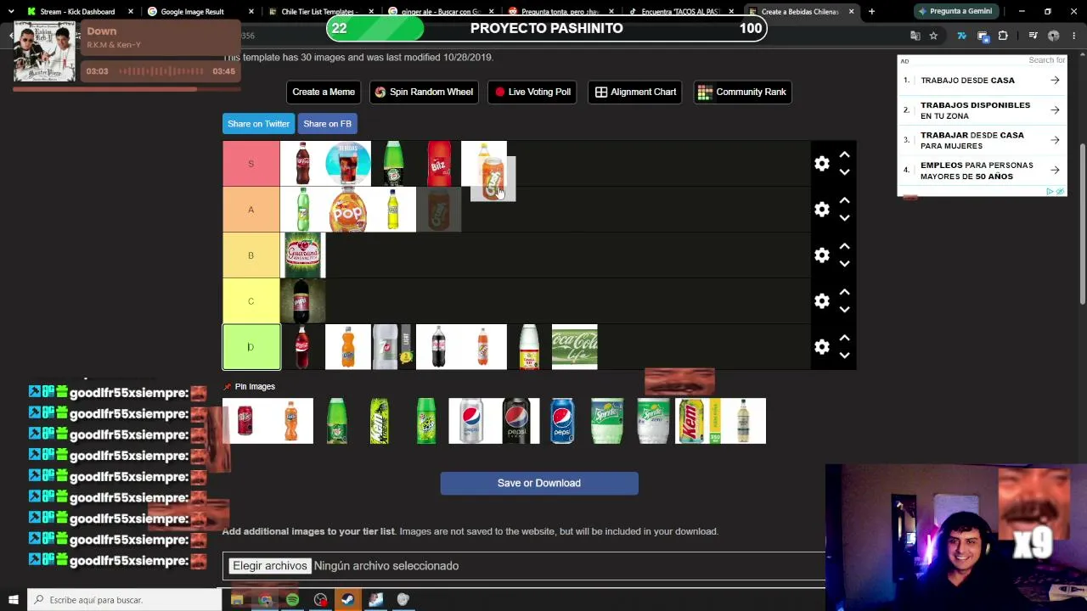The height and width of the screenshot is (611, 1087).
Task: Move tier D row up with arrow
Action: point(844,339)
